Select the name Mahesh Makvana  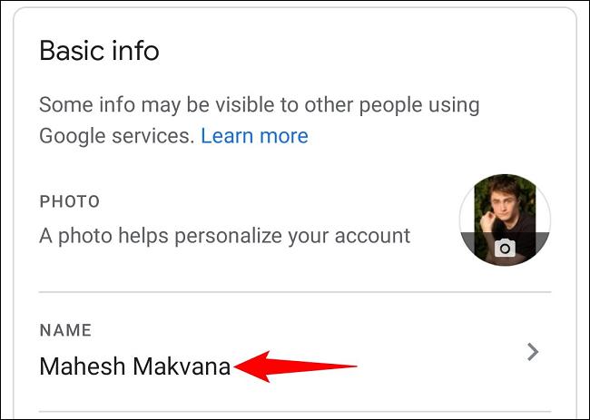coord(134,366)
